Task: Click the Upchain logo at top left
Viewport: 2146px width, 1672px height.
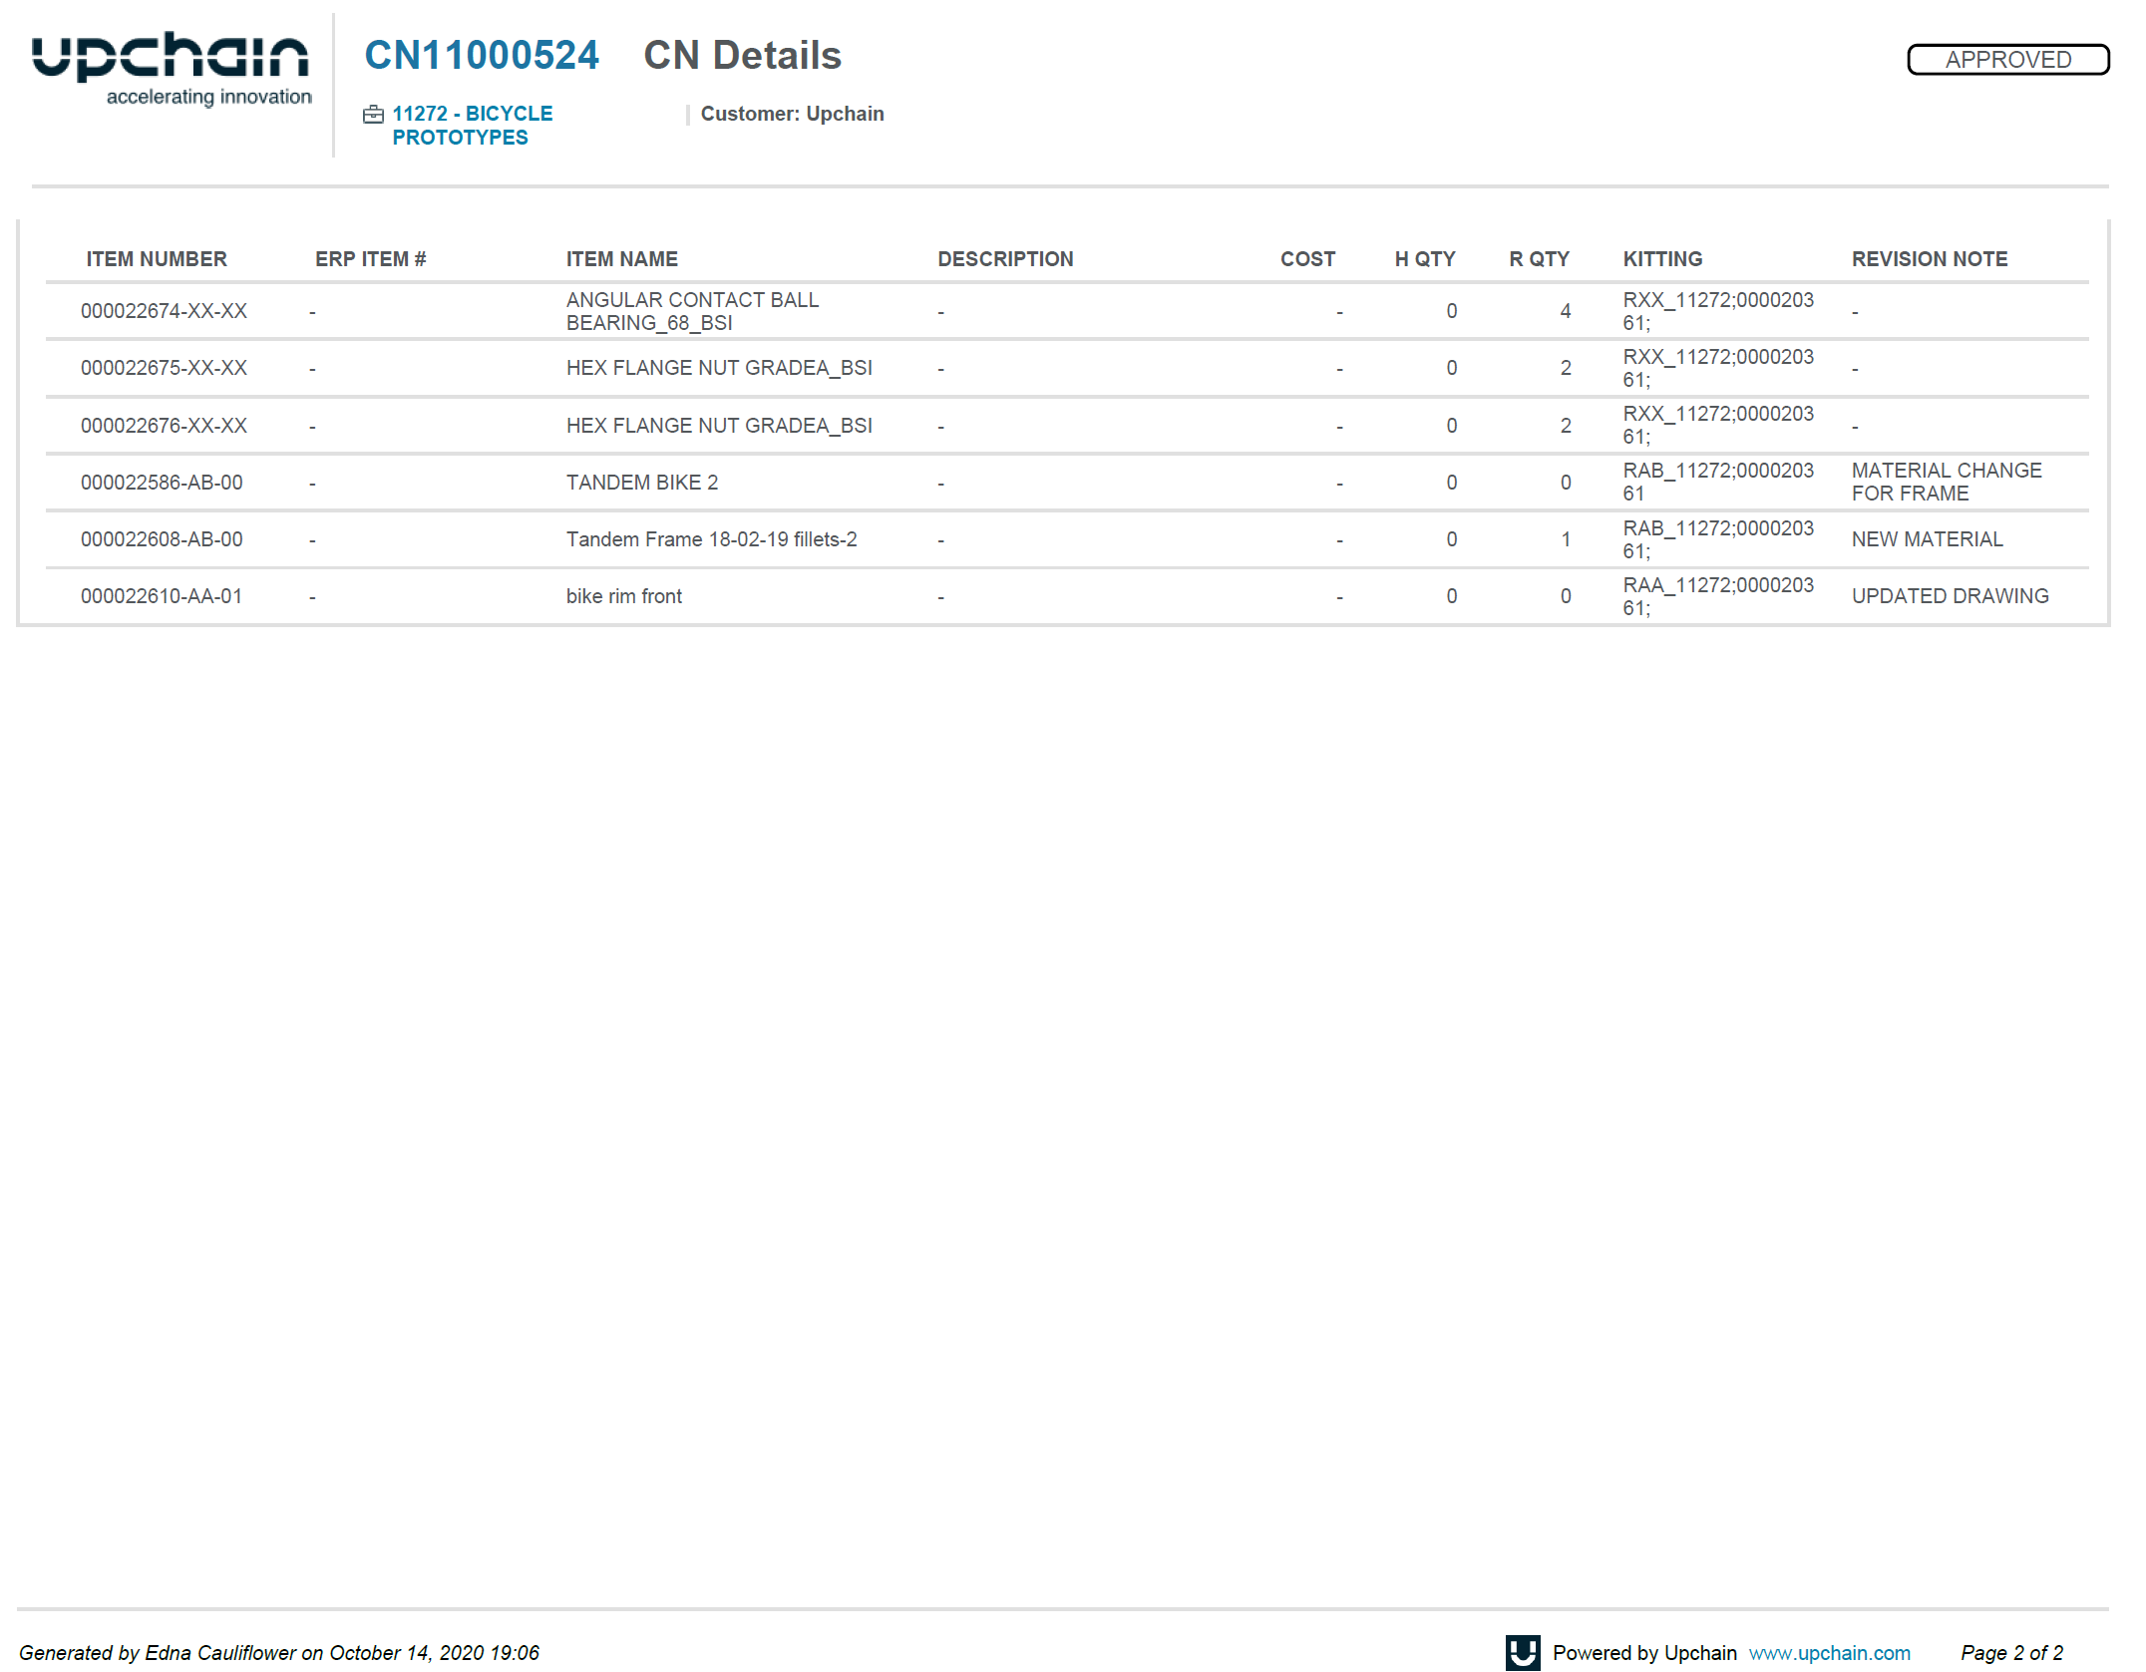Action: click(170, 68)
